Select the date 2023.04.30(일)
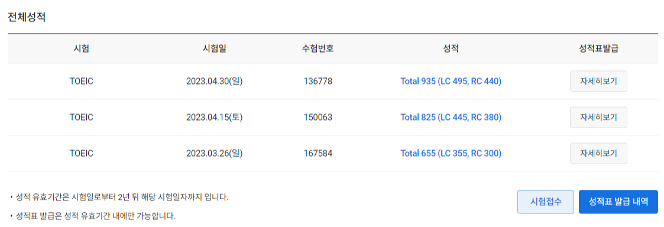664x227 pixels. [214, 82]
